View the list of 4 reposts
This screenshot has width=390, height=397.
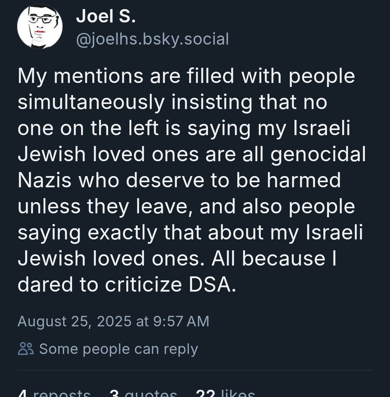tap(54, 393)
